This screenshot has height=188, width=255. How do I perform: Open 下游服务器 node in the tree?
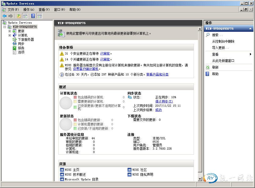[x=26, y=39]
